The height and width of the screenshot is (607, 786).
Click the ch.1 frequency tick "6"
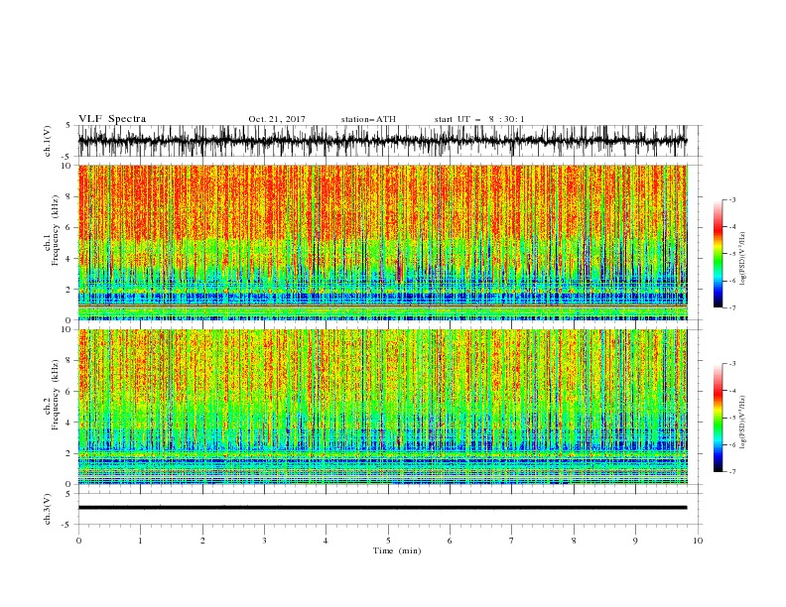[69, 227]
